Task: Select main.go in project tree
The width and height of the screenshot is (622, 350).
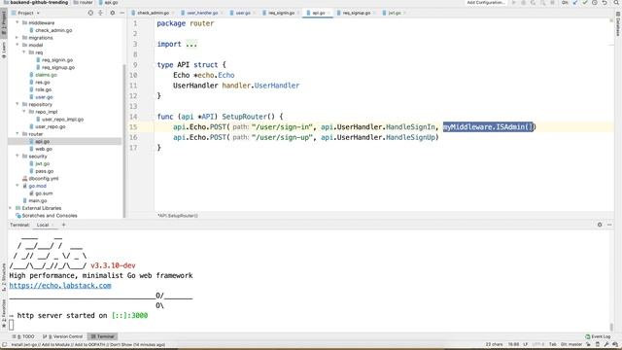Action: (37, 201)
